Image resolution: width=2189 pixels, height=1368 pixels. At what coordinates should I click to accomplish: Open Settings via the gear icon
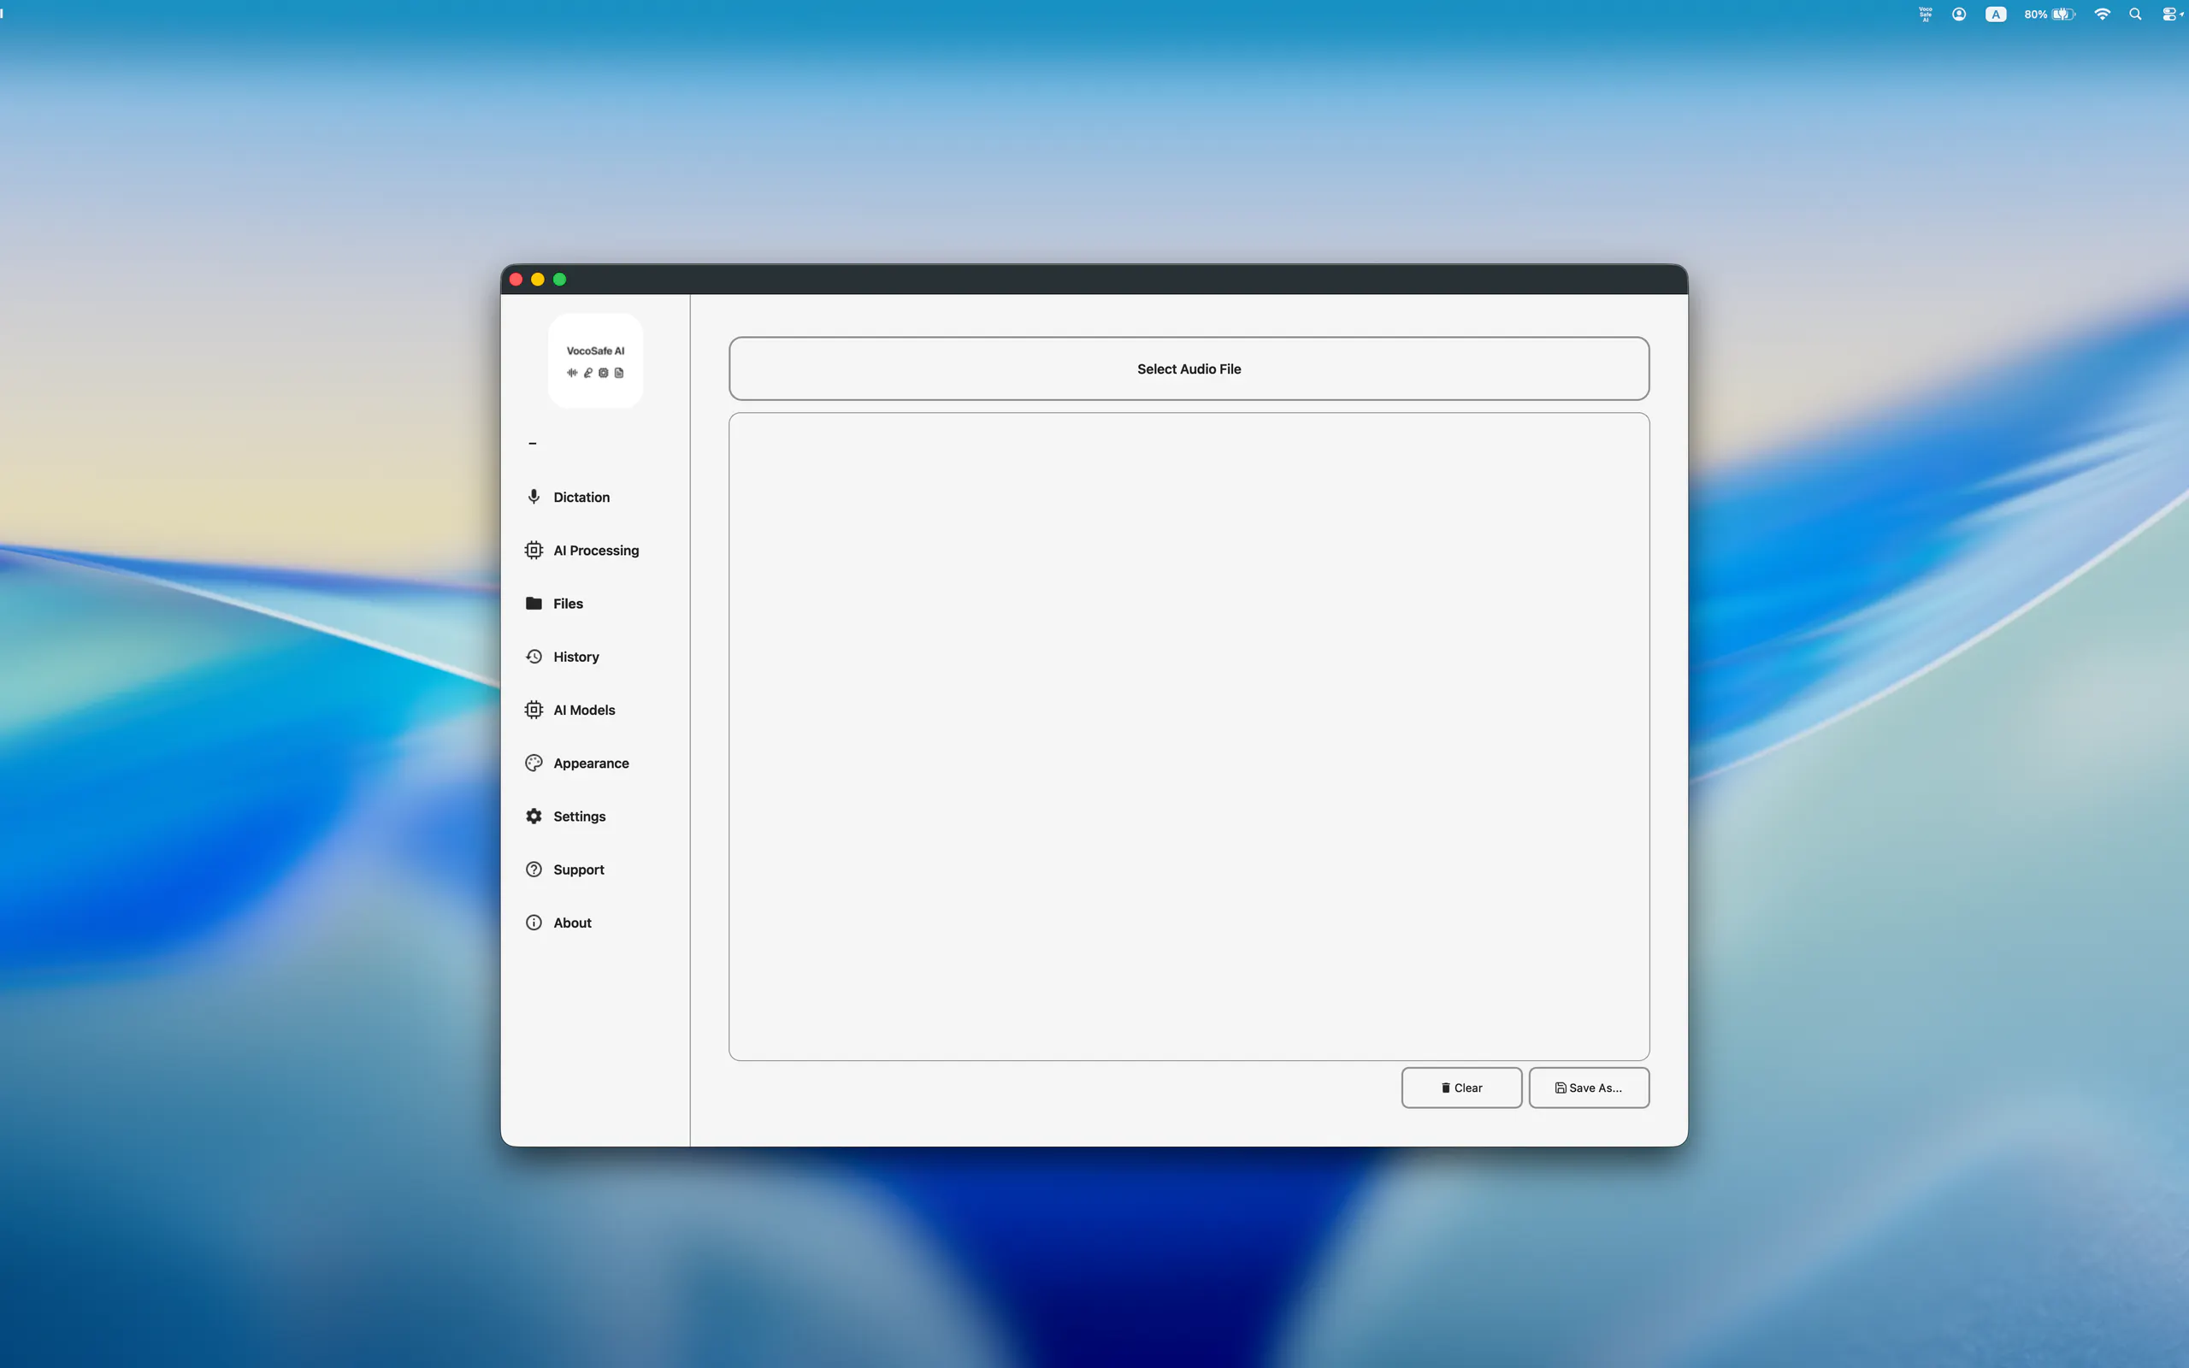tap(534, 816)
